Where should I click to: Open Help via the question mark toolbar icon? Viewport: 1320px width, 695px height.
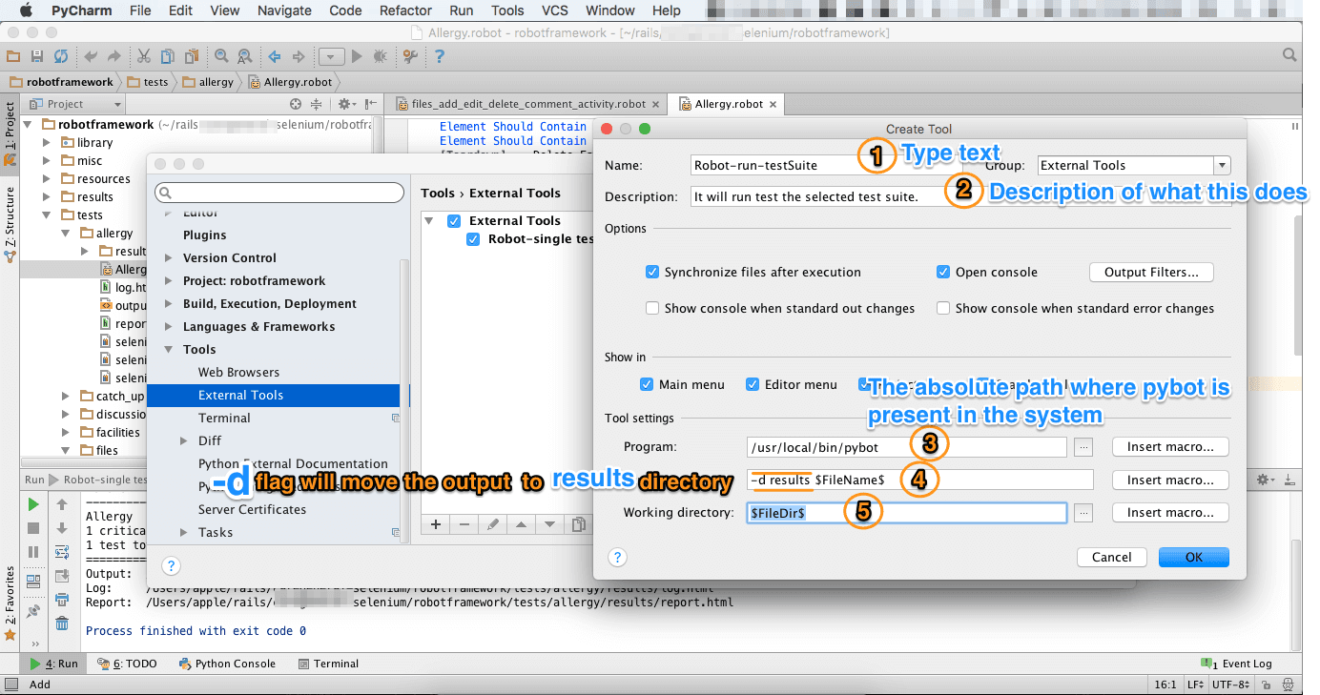[x=441, y=56]
